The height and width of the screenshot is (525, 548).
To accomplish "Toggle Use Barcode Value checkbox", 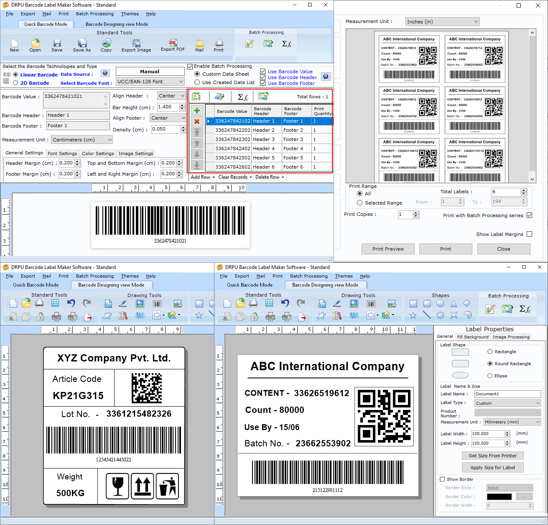I will click(x=263, y=72).
